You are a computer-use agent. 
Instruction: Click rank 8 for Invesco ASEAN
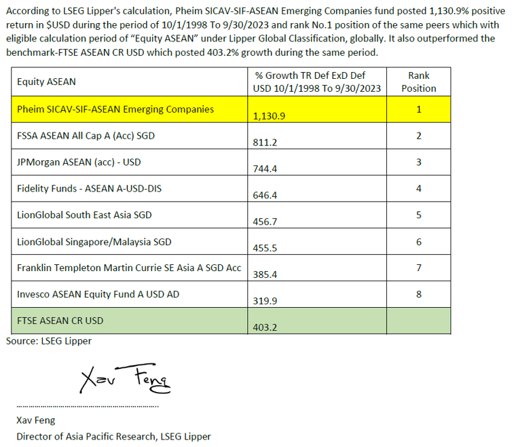point(419,294)
